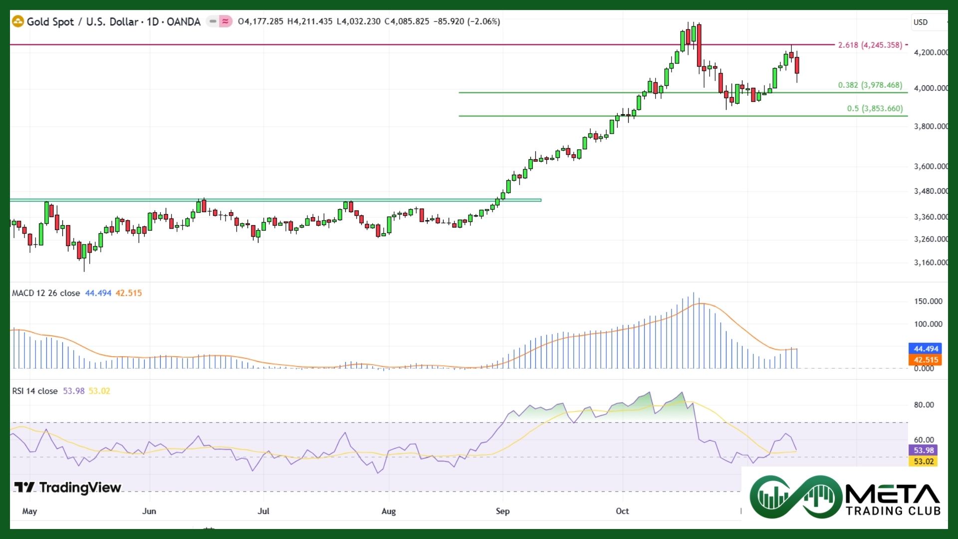This screenshot has height=539, width=958.
Task: Click the gold symbol icon beside Gold Spot
Action: (18, 21)
